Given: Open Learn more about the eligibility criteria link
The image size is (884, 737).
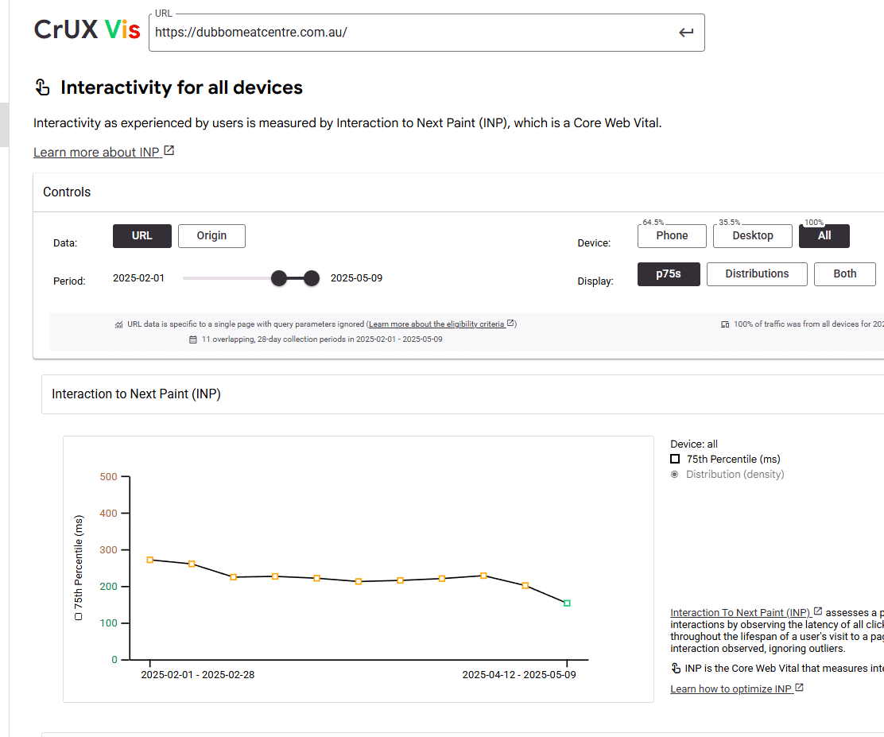Looking at the screenshot, I should pos(436,324).
